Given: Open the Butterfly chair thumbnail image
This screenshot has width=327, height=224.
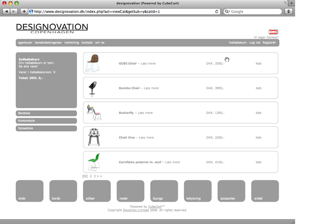Looking at the screenshot, I should [94, 112].
